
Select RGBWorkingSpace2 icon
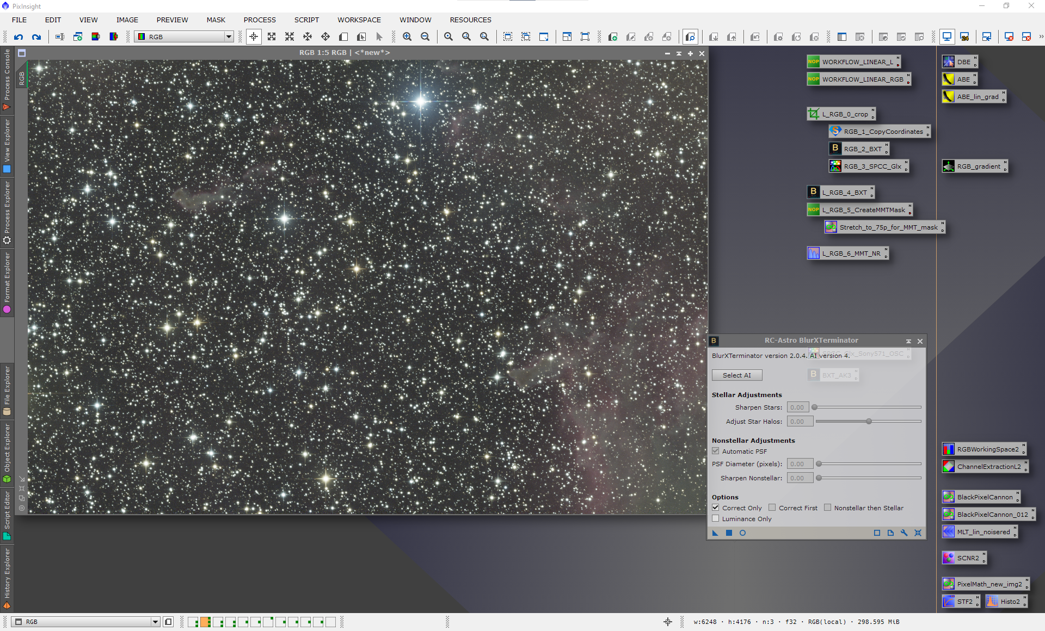(x=983, y=449)
